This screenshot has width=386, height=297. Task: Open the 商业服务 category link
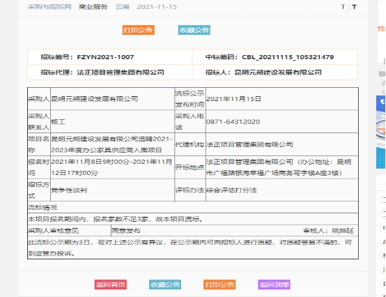93,7
